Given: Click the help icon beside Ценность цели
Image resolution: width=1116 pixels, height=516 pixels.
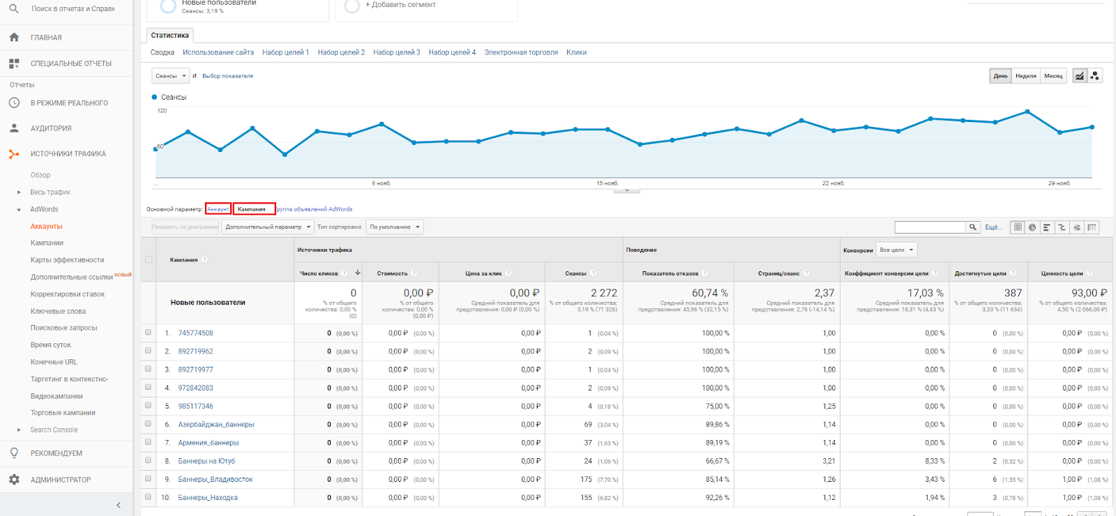Looking at the screenshot, I should [x=1089, y=273].
